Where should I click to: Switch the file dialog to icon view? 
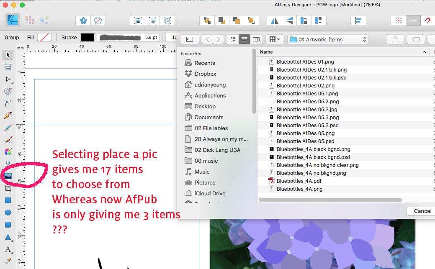232,39
